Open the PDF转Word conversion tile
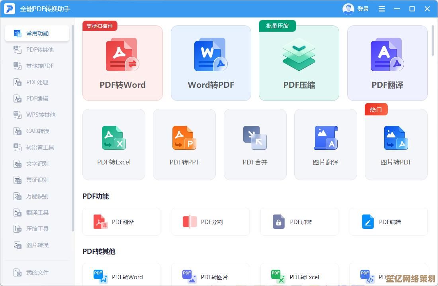This screenshot has width=438, height=286. [x=122, y=63]
